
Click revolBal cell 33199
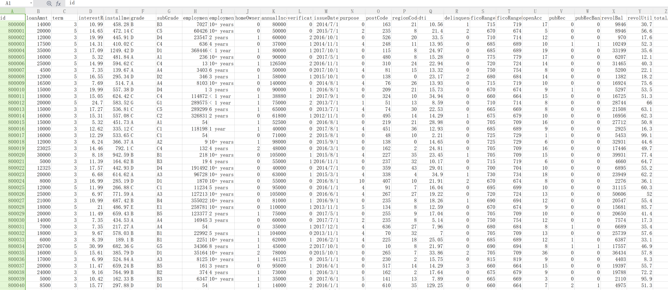tap(614, 50)
